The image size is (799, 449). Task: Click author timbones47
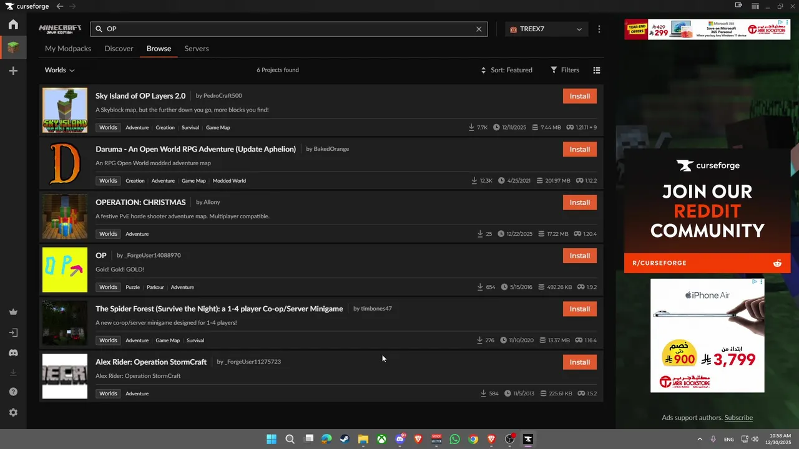point(376,309)
